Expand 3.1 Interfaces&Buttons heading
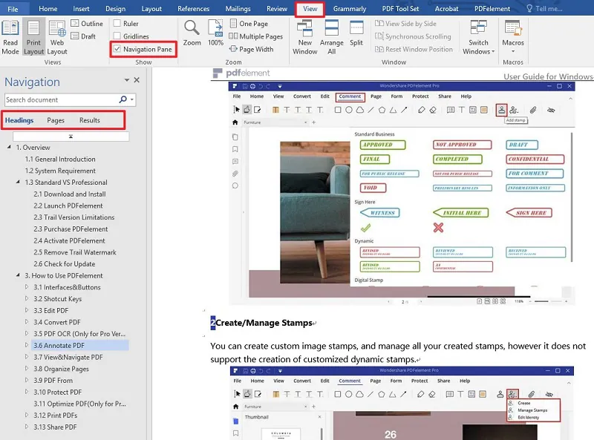Viewport: 594px width, 440px height. [27, 287]
